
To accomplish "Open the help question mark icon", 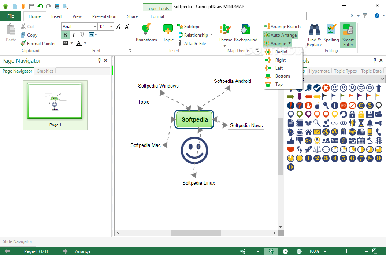I will [377, 16].
